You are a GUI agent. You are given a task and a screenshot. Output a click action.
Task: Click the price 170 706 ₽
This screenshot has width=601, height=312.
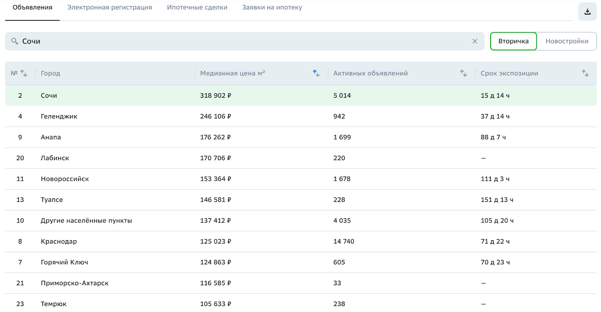coord(216,158)
